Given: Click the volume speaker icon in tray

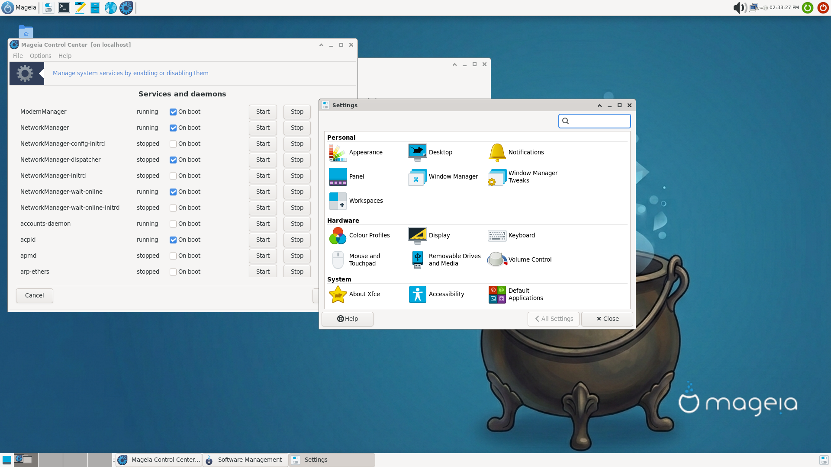Looking at the screenshot, I should pos(739,7).
